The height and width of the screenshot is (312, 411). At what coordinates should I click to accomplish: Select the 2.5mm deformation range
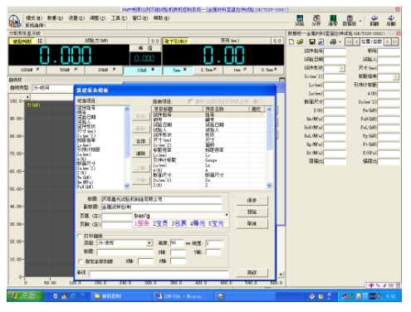tap(208, 70)
